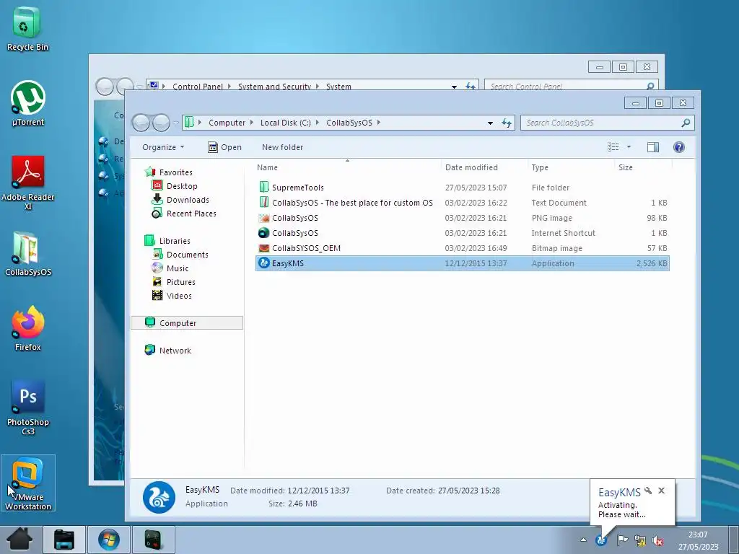Click New folder in the toolbar

coord(282,147)
